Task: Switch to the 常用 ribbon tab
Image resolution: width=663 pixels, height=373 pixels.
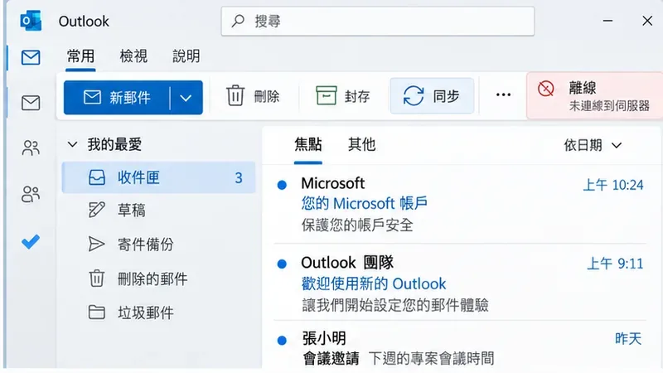Action: point(80,56)
